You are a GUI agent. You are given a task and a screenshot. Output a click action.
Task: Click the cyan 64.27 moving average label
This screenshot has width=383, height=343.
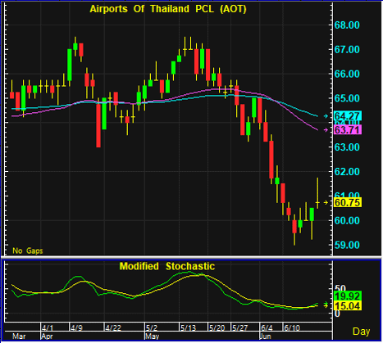point(348,115)
